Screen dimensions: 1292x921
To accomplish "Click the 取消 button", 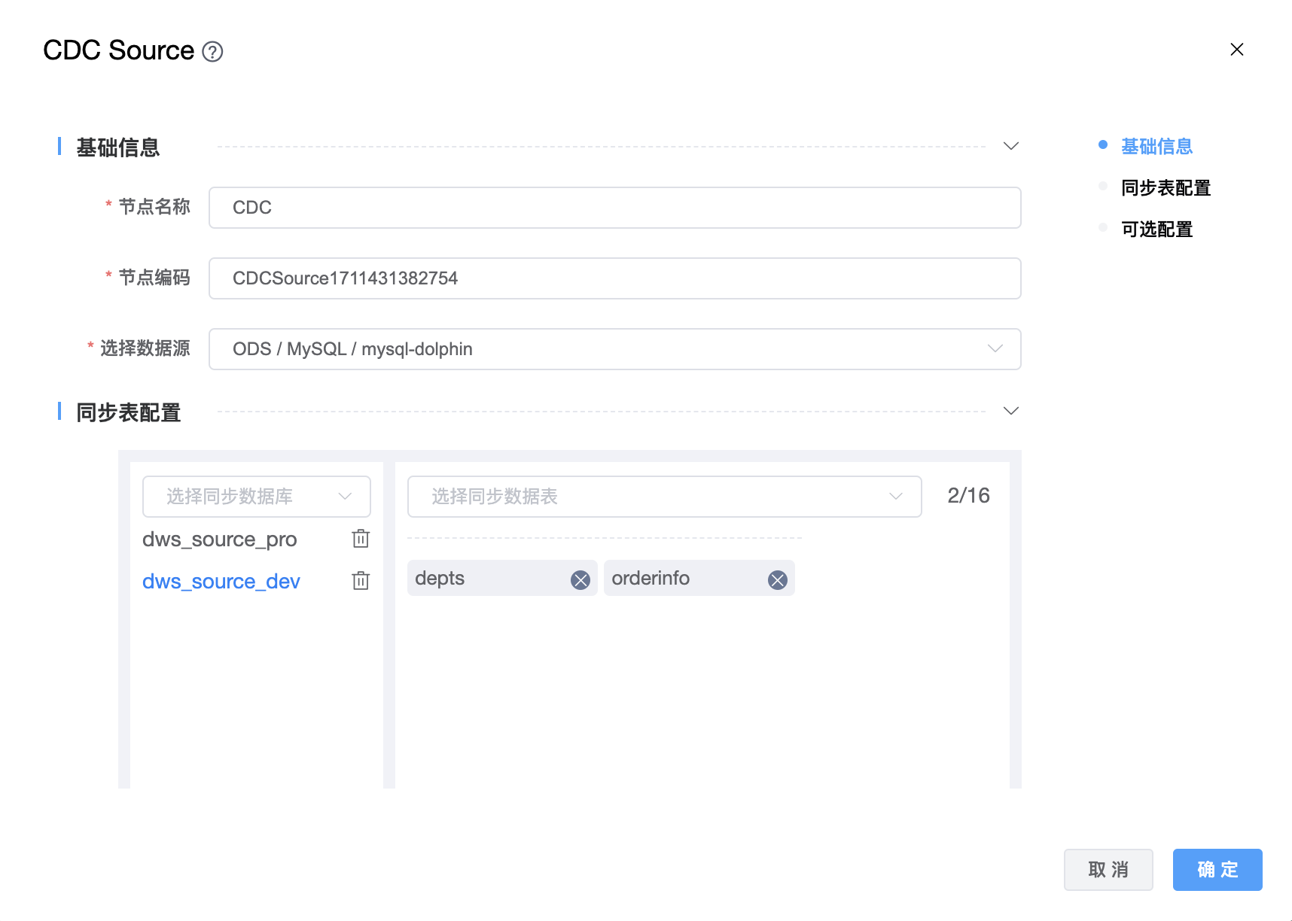I will point(1108,870).
